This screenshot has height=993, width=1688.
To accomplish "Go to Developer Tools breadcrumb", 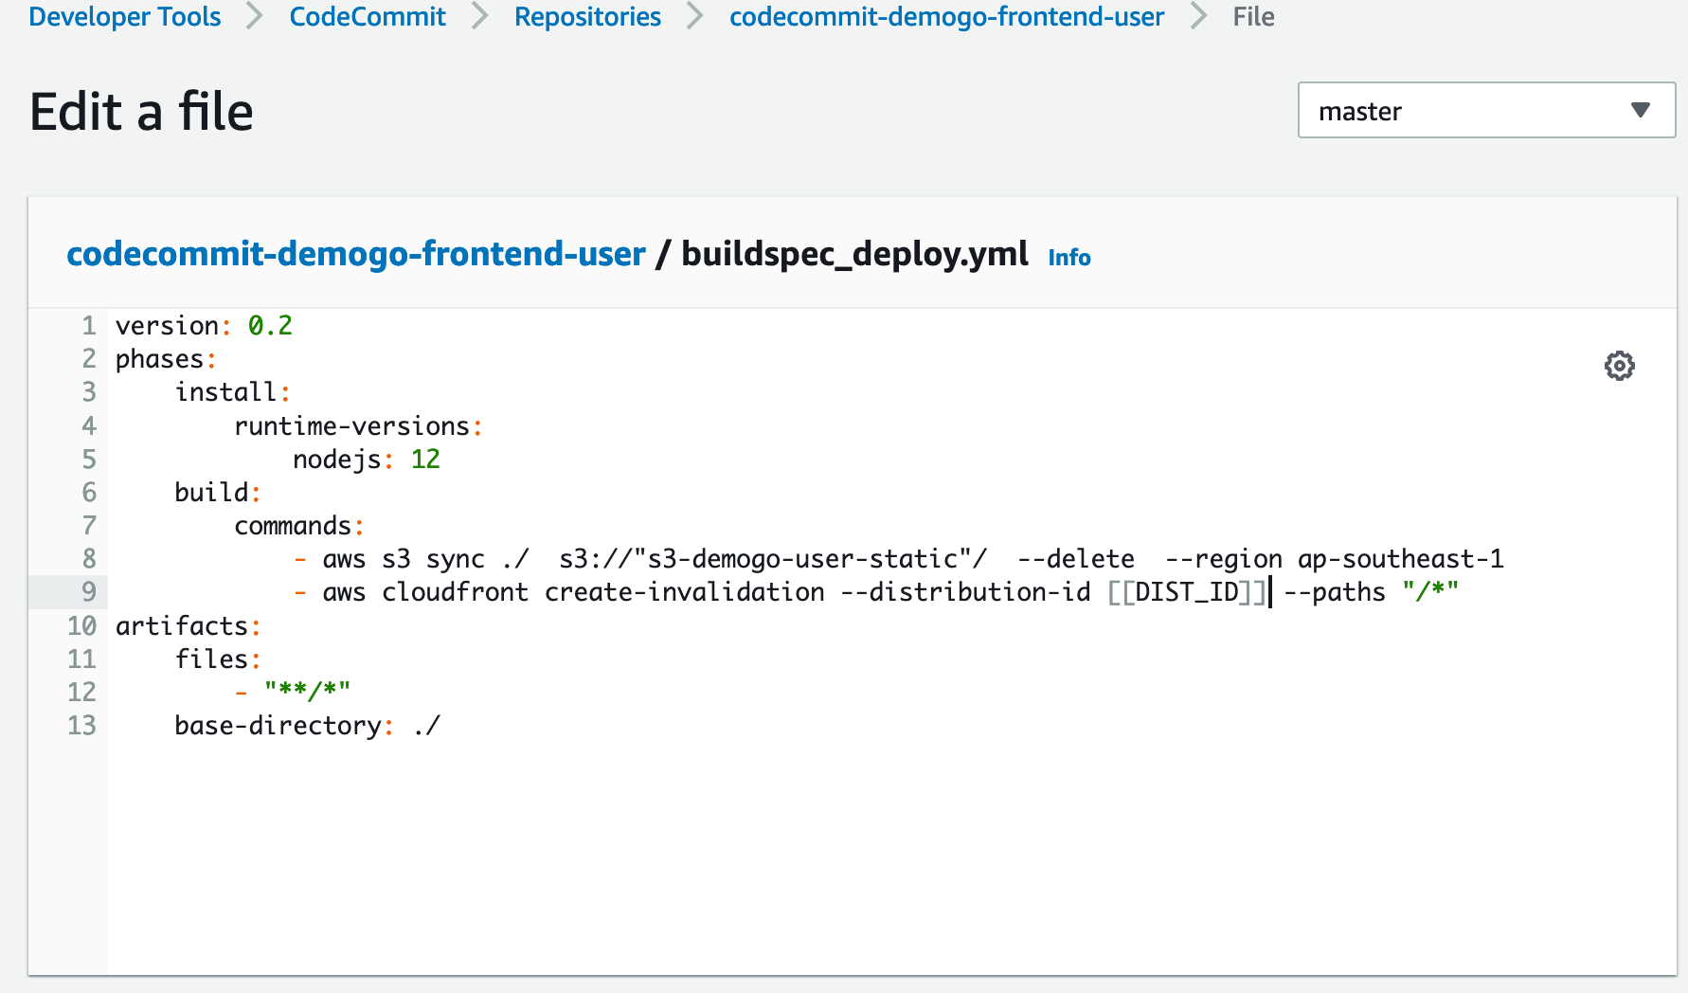I will [124, 17].
